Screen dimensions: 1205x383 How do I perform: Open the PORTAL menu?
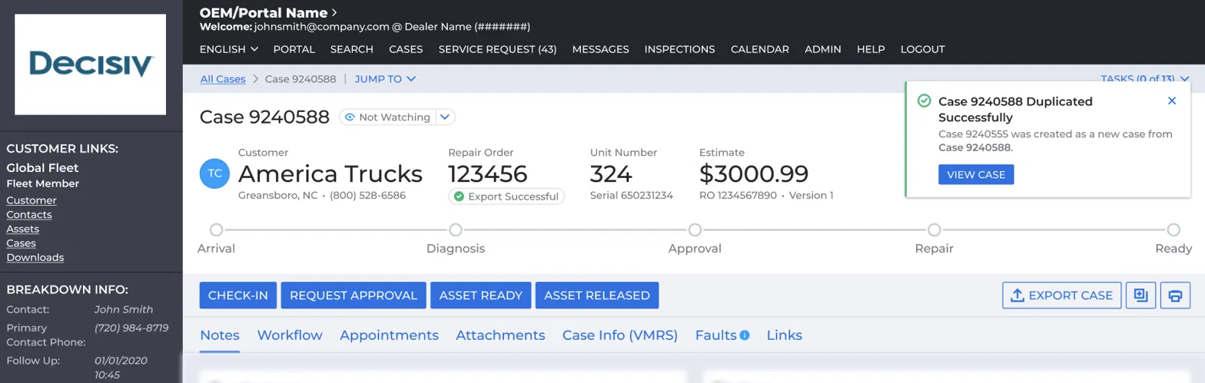coord(294,49)
